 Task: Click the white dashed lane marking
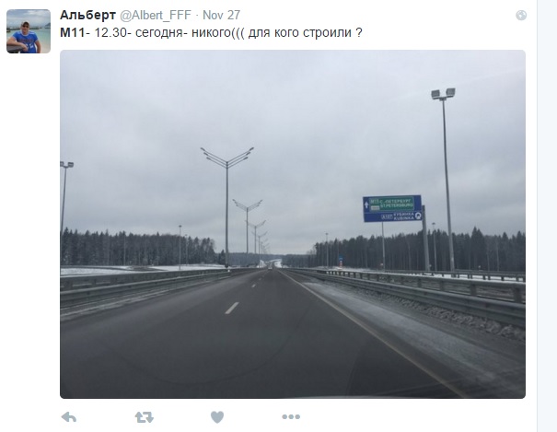232,308
